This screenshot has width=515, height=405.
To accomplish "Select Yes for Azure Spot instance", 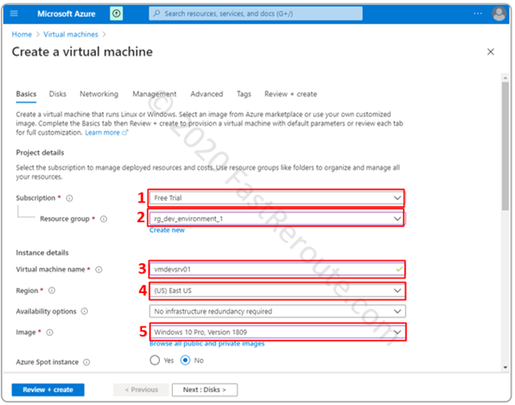I will coord(155,361).
